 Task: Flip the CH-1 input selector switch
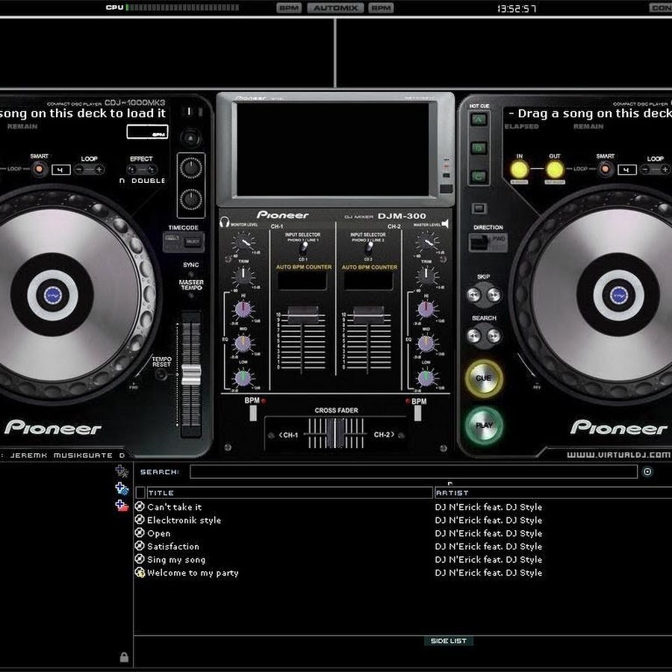[304, 247]
